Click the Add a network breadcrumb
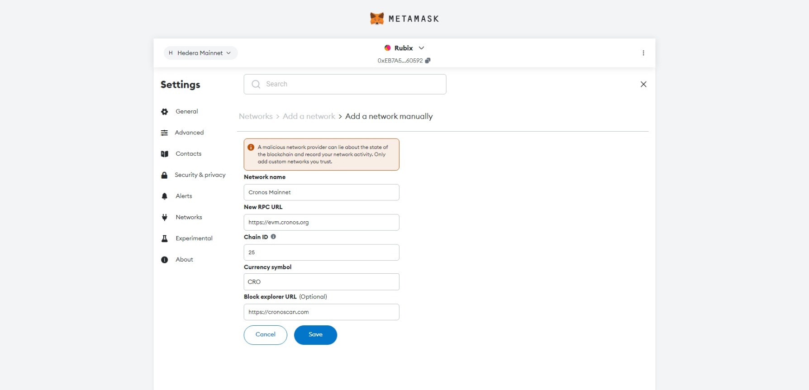809x390 pixels. [x=309, y=116]
